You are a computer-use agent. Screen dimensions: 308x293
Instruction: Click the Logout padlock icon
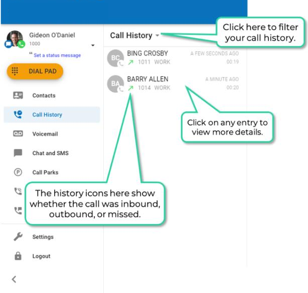point(18,256)
